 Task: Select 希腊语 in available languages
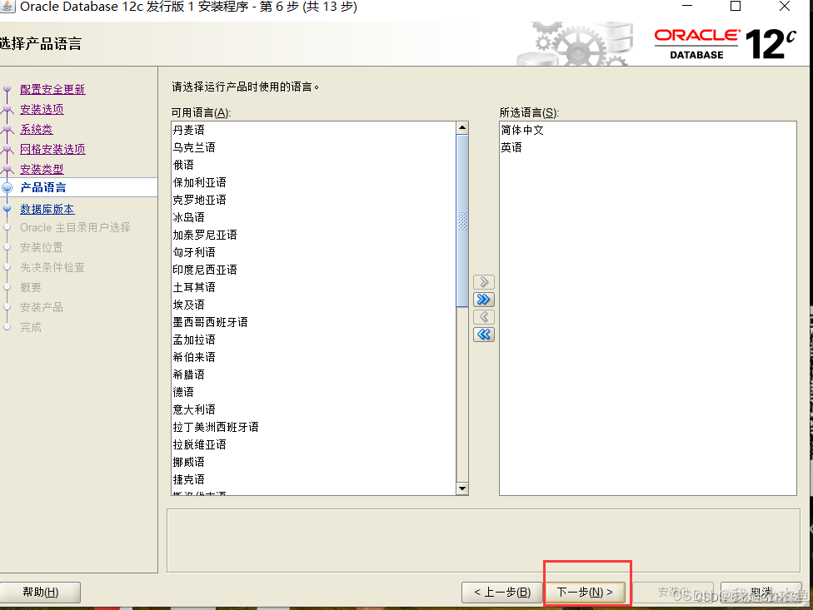[x=314, y=374]
